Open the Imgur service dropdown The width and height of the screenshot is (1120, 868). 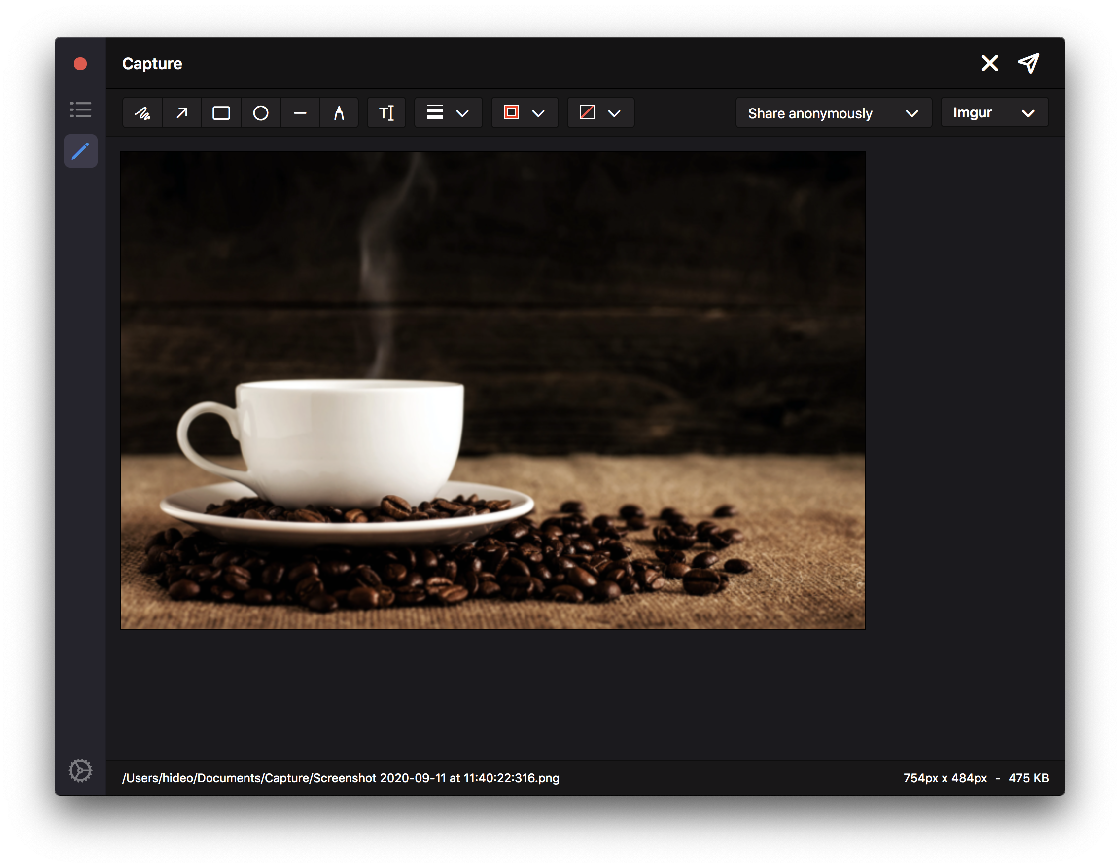pos(994,113)
